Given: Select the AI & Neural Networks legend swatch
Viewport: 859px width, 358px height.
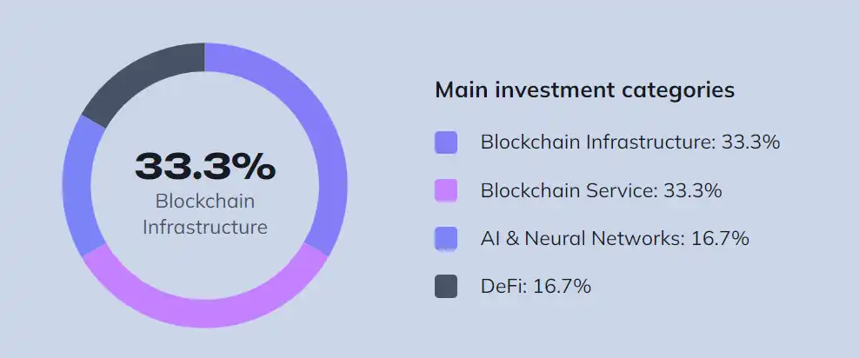Looking at the screenshot, I should (445, 238).
